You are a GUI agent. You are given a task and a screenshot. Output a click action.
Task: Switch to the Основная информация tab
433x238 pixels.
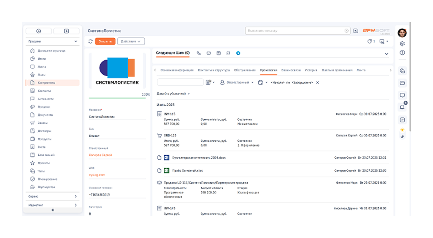pos(177,70)
